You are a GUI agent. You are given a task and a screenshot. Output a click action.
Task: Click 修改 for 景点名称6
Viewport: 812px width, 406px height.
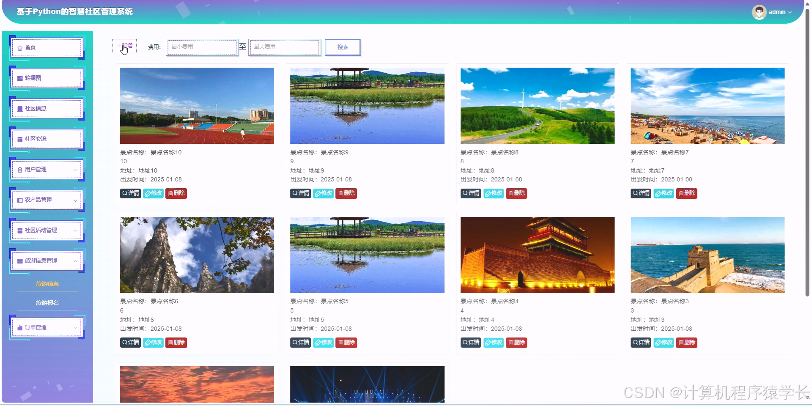point(153,343)
